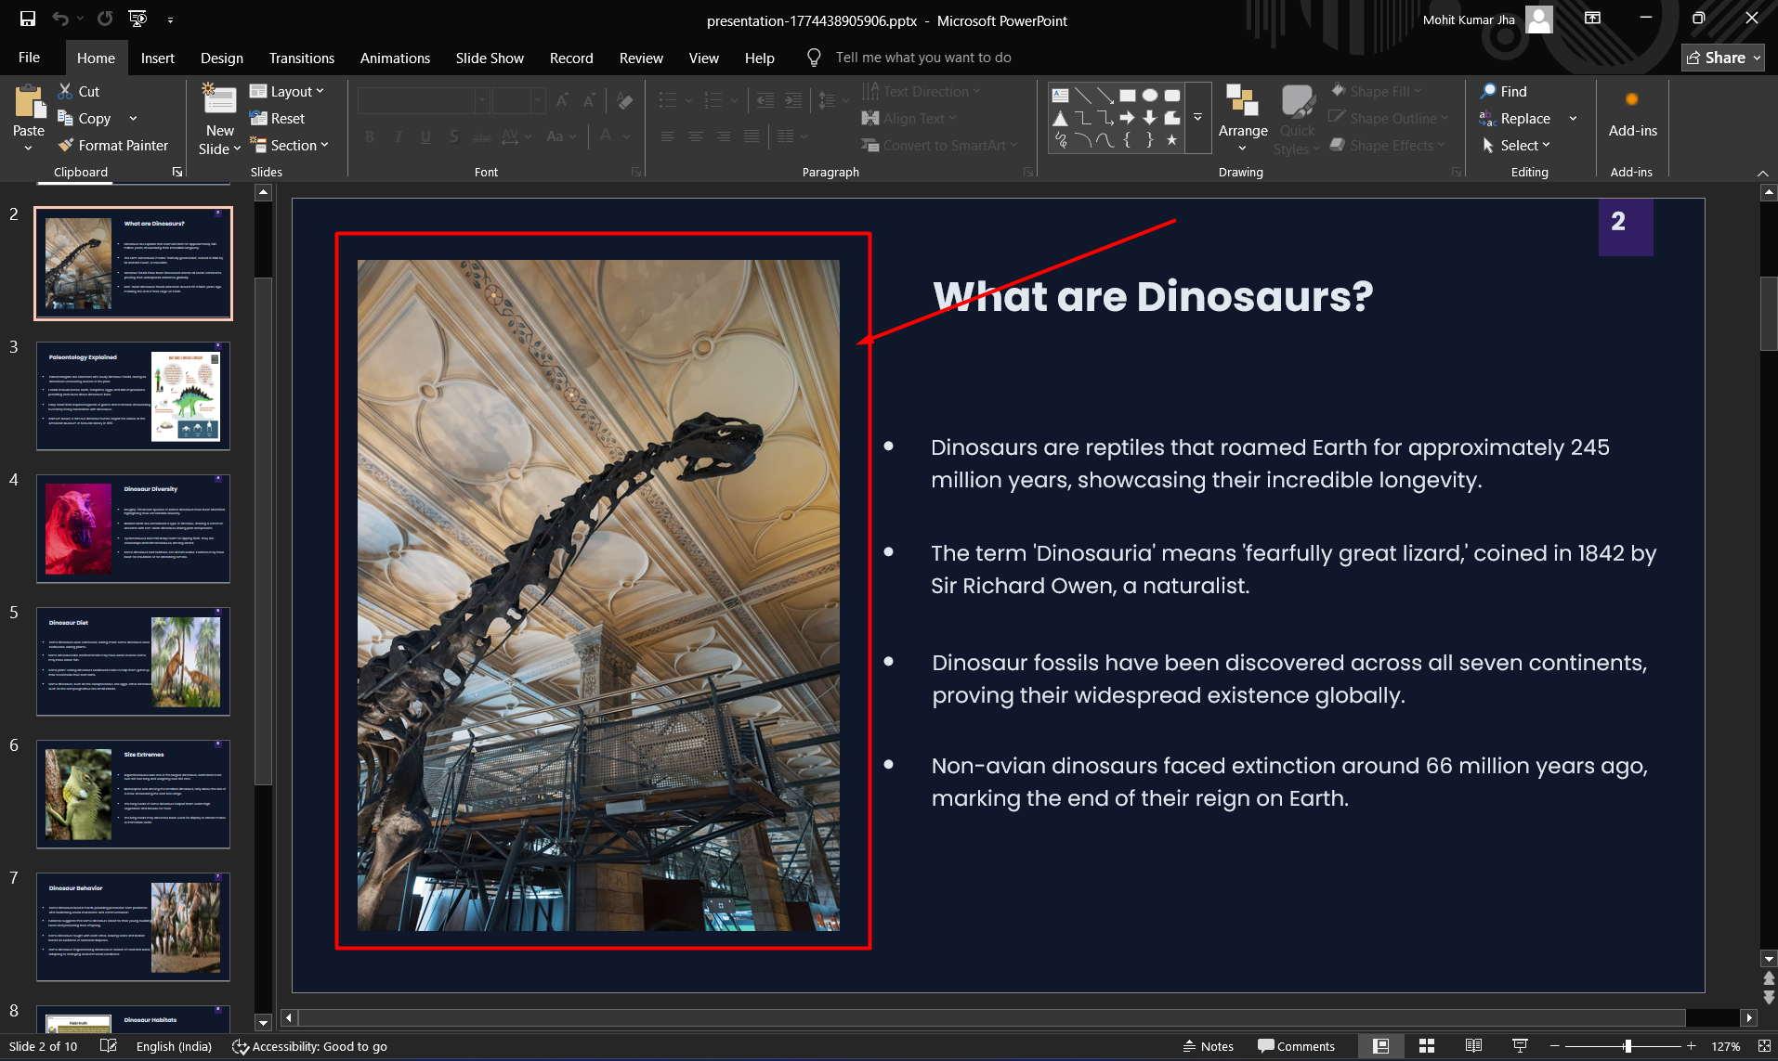Click the zoom slider handle

pyautogui.click(x=1628, y=1046)
